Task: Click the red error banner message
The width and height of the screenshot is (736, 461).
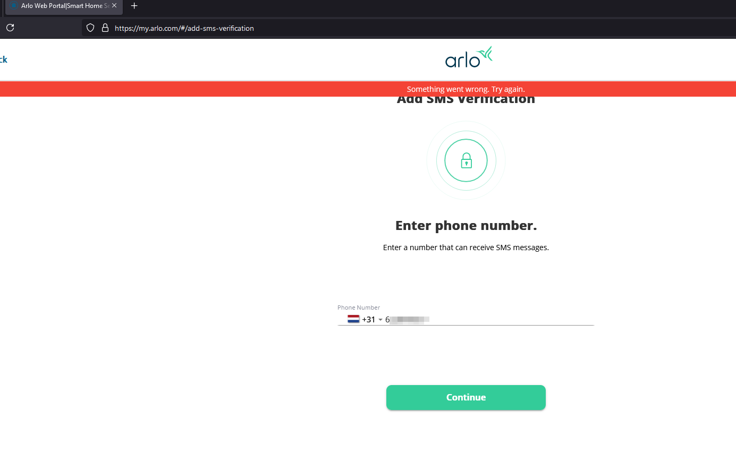Action: point(466,89)
